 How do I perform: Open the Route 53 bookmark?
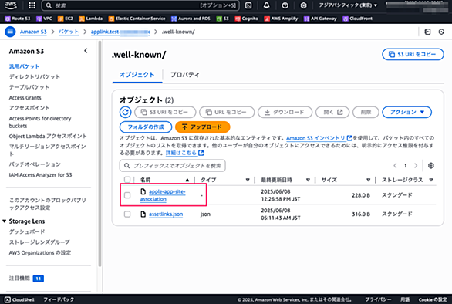tap(18, 19)
